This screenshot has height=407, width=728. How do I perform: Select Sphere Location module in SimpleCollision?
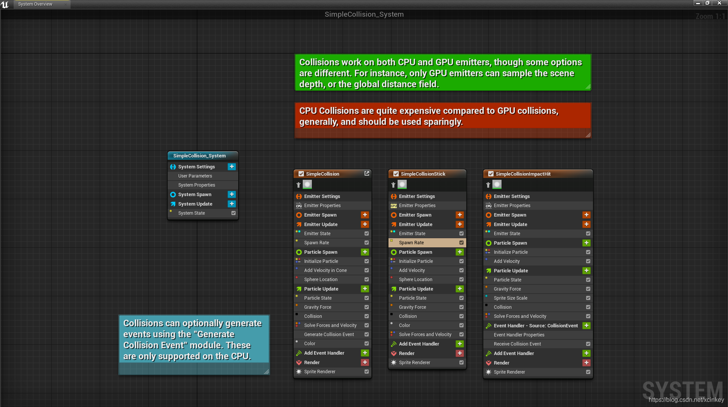click(x=332, y=279)
